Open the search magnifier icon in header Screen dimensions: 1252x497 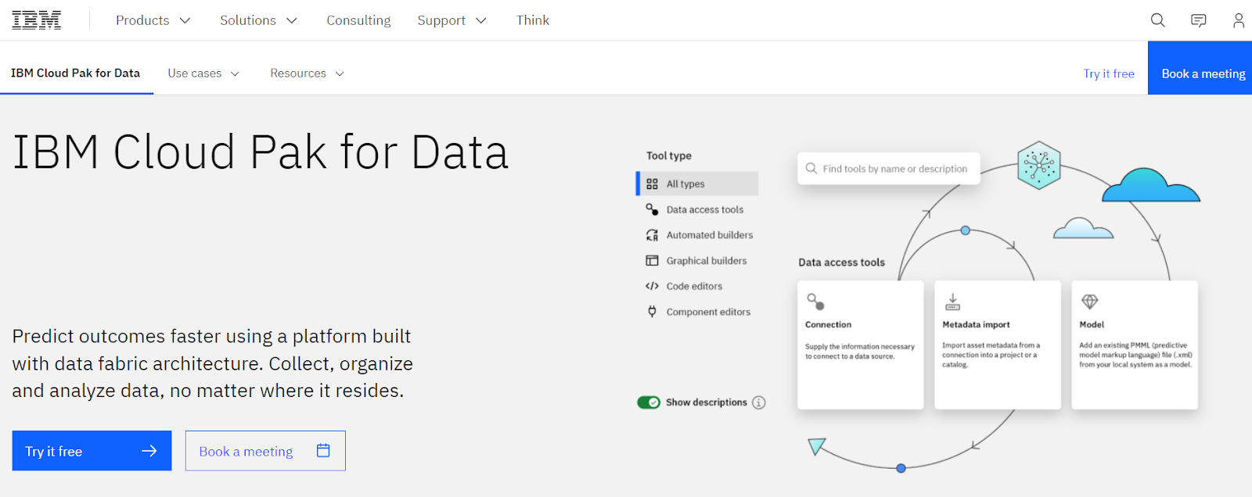(1157, 20)
